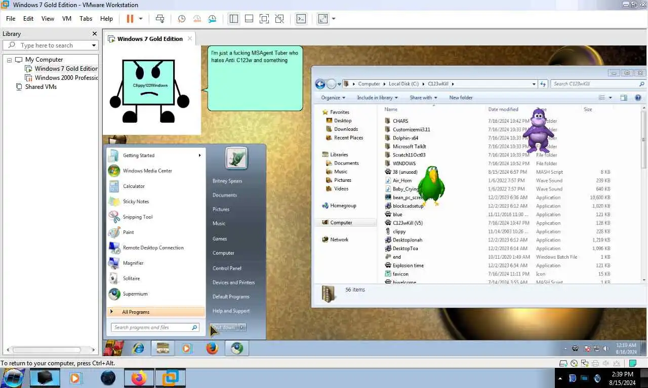Click the guest volume speaker tray icon
This screenshot has height=388, width=648.
point(606,348)
